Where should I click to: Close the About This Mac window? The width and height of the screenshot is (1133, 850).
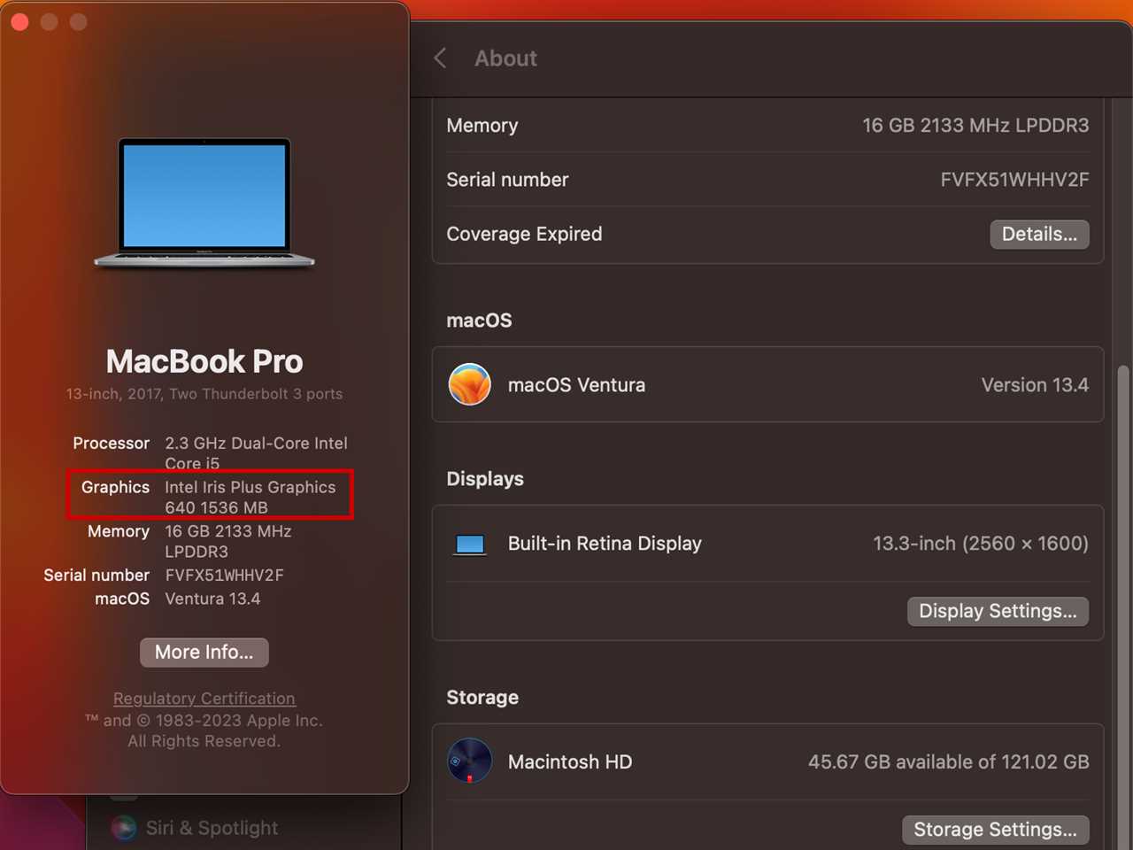pyautogui.click(x=19, y=22)
